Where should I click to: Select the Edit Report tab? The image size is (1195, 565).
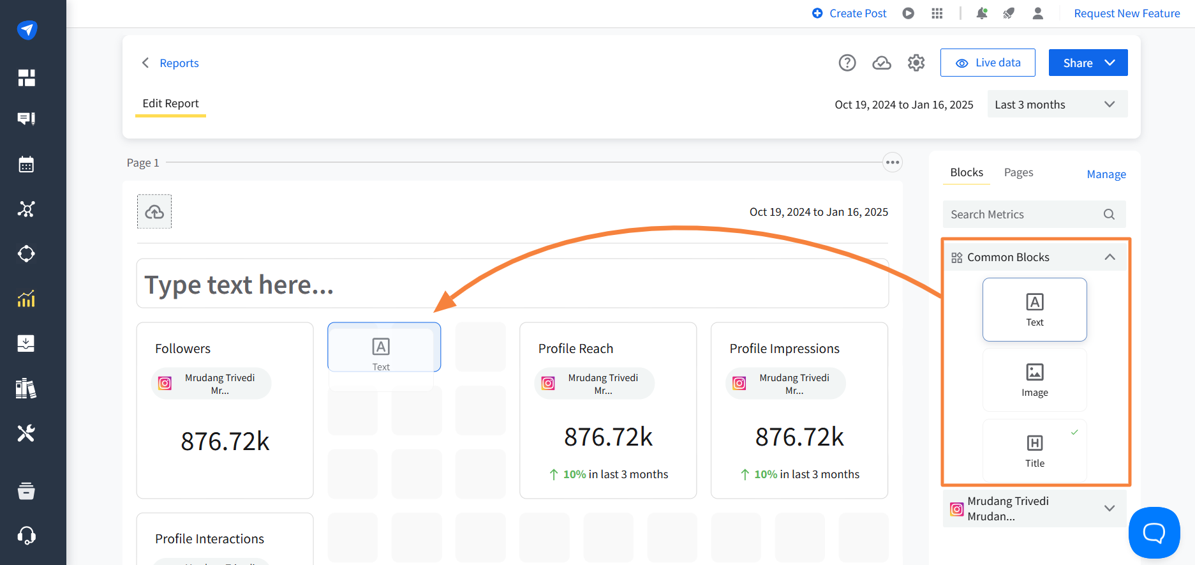point(170,103)
